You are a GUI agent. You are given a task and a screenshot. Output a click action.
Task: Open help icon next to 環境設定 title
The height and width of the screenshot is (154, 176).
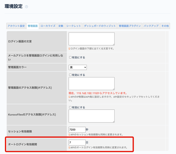click(26, 7)
